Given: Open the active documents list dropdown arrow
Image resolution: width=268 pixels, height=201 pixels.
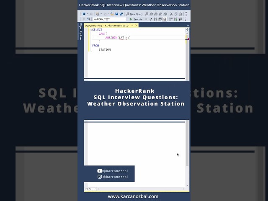Looking at the screenshot, I should coord(188,26).
